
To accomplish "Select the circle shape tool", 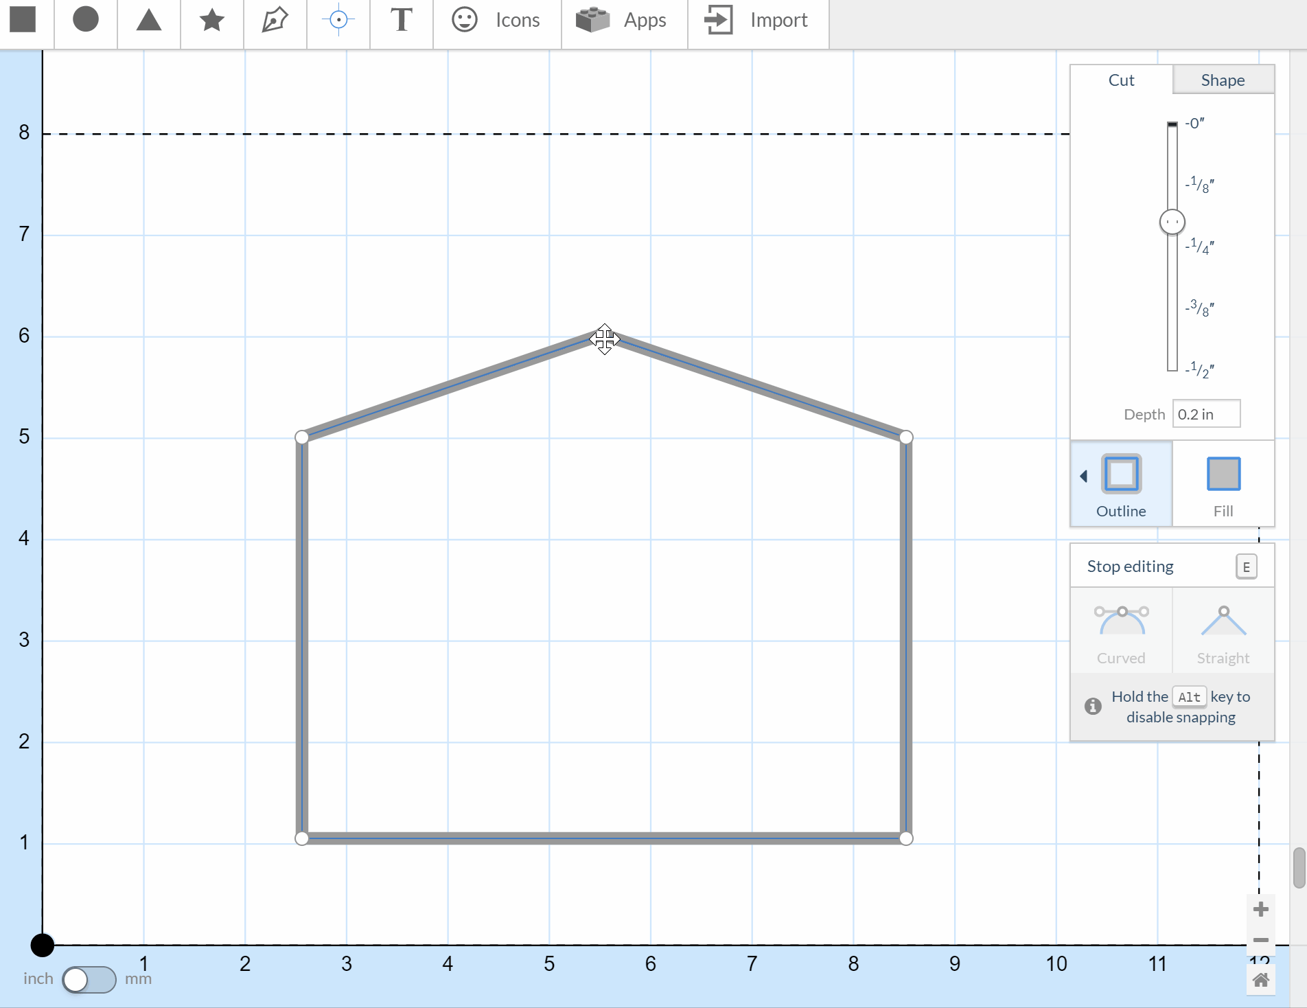I will [x=86, y=20].
